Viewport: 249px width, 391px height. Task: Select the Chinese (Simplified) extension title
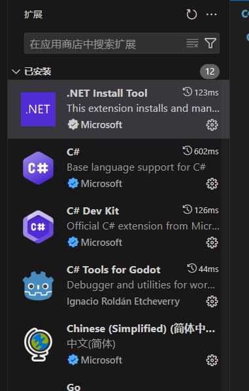[141, 329]
